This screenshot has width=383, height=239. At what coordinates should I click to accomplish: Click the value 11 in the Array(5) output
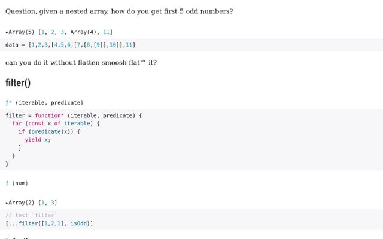point(107,32)
